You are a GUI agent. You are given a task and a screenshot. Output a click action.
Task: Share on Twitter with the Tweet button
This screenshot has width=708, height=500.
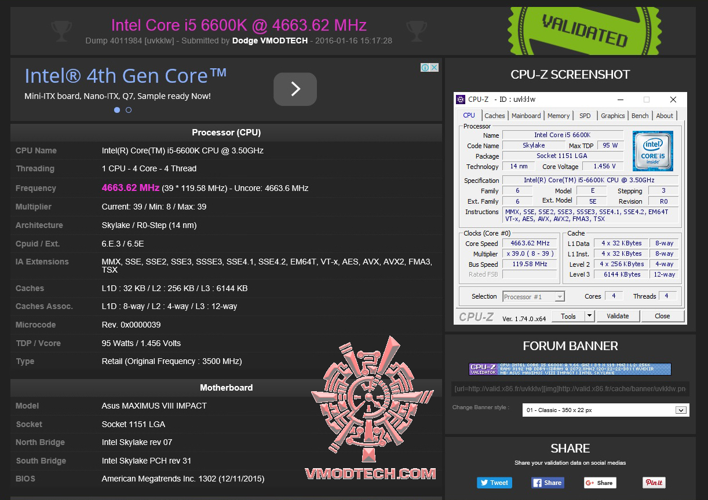[x=494, y=483]
